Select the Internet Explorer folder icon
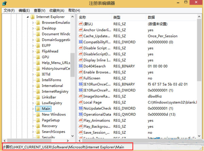 click(x=33, y=17)
